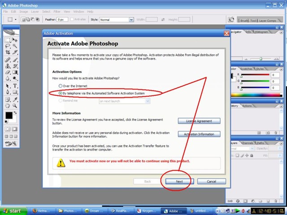The height and width of the screenshot is (215, 287).
Task: Select the Pen tool
Action: pos(8,92)
